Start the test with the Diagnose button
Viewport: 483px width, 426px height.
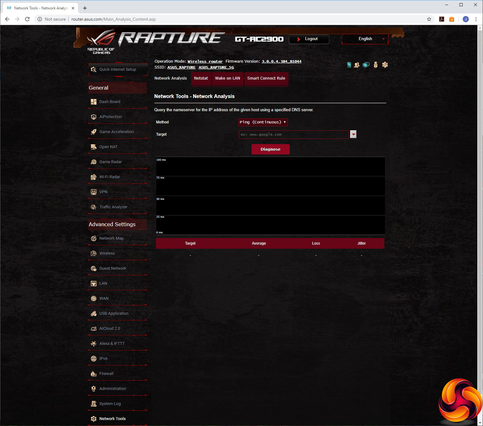click(271, 149)
